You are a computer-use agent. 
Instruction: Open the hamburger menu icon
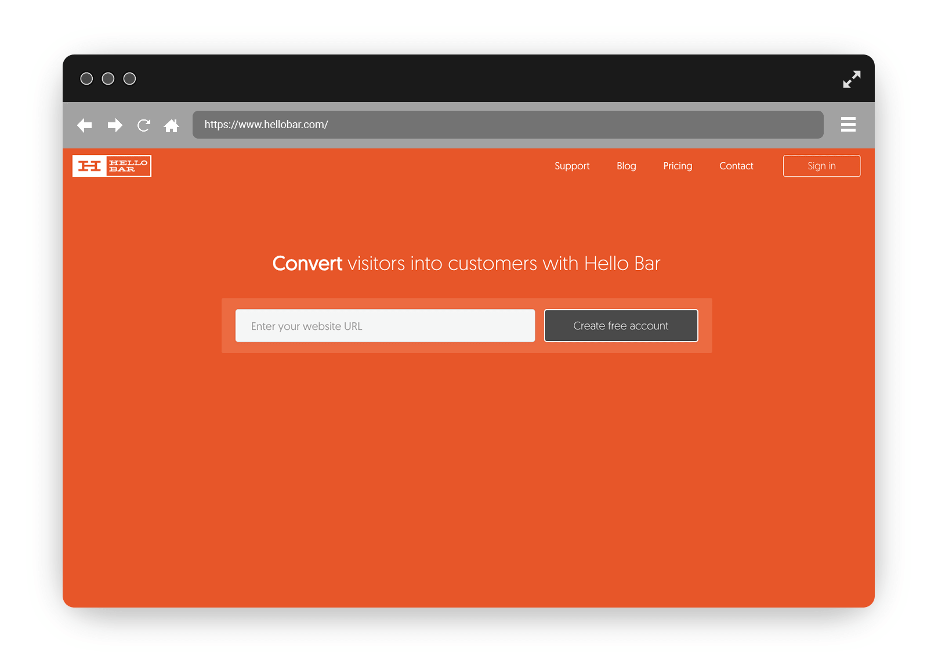(848, 125)
